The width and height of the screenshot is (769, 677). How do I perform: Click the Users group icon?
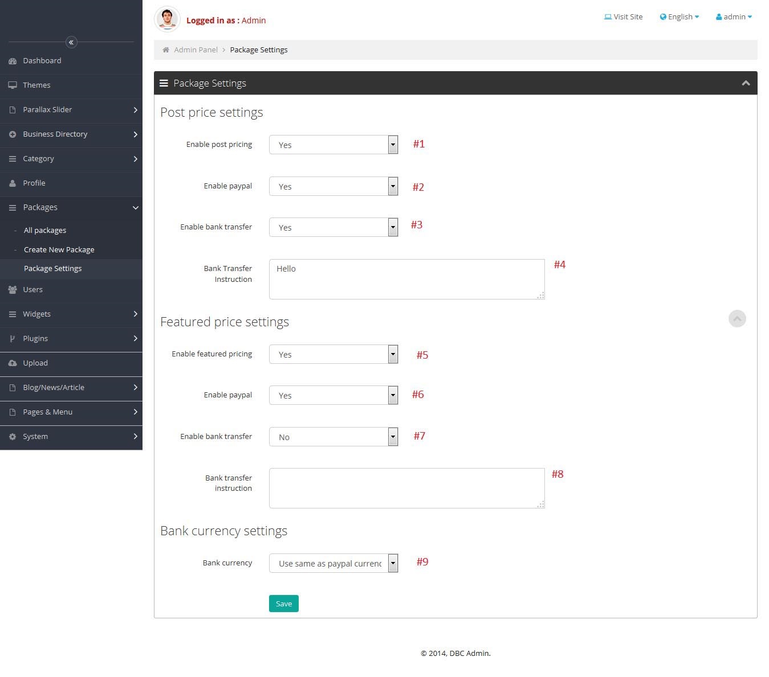(x=13, y=290)
